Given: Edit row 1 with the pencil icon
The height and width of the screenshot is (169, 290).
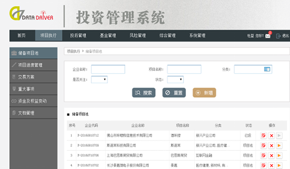Looking at the screenshot, I should 263,136.
